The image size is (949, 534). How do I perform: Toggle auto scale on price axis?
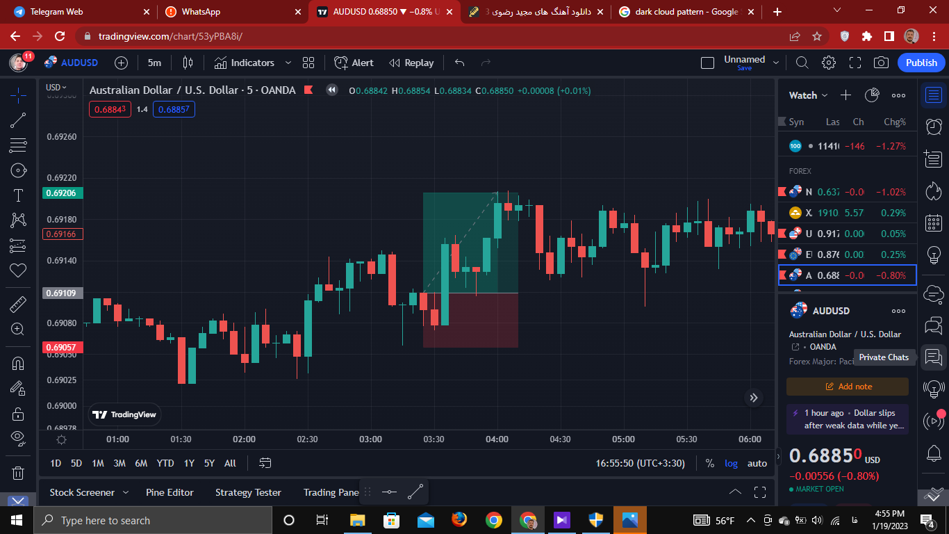coord(757,463)
